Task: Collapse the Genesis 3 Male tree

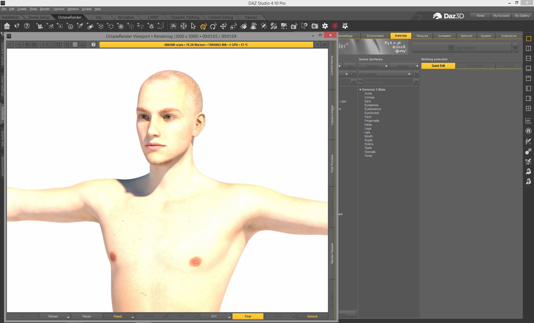Action: point(360,90)
